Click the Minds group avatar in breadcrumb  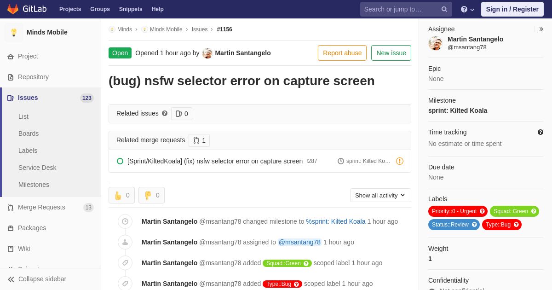112,29
